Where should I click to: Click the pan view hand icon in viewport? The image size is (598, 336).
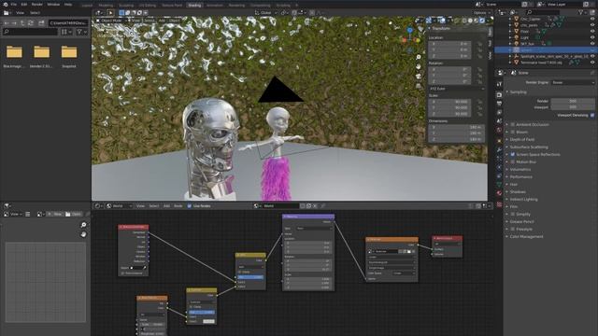click(x=419, y=66)
